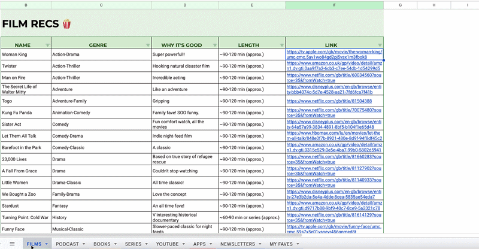The image size is (479, 249).
Task: Select column B header
Action: [x=26, y=5]
